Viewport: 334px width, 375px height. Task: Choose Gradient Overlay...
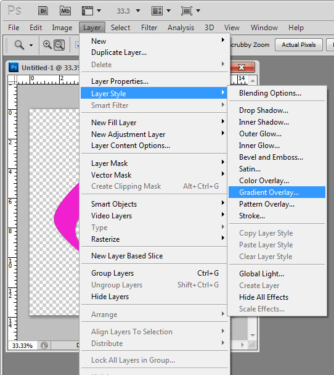(277, 192)
